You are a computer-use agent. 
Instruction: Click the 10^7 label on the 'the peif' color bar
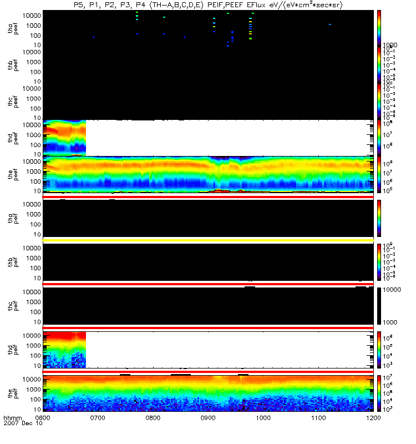387,378
